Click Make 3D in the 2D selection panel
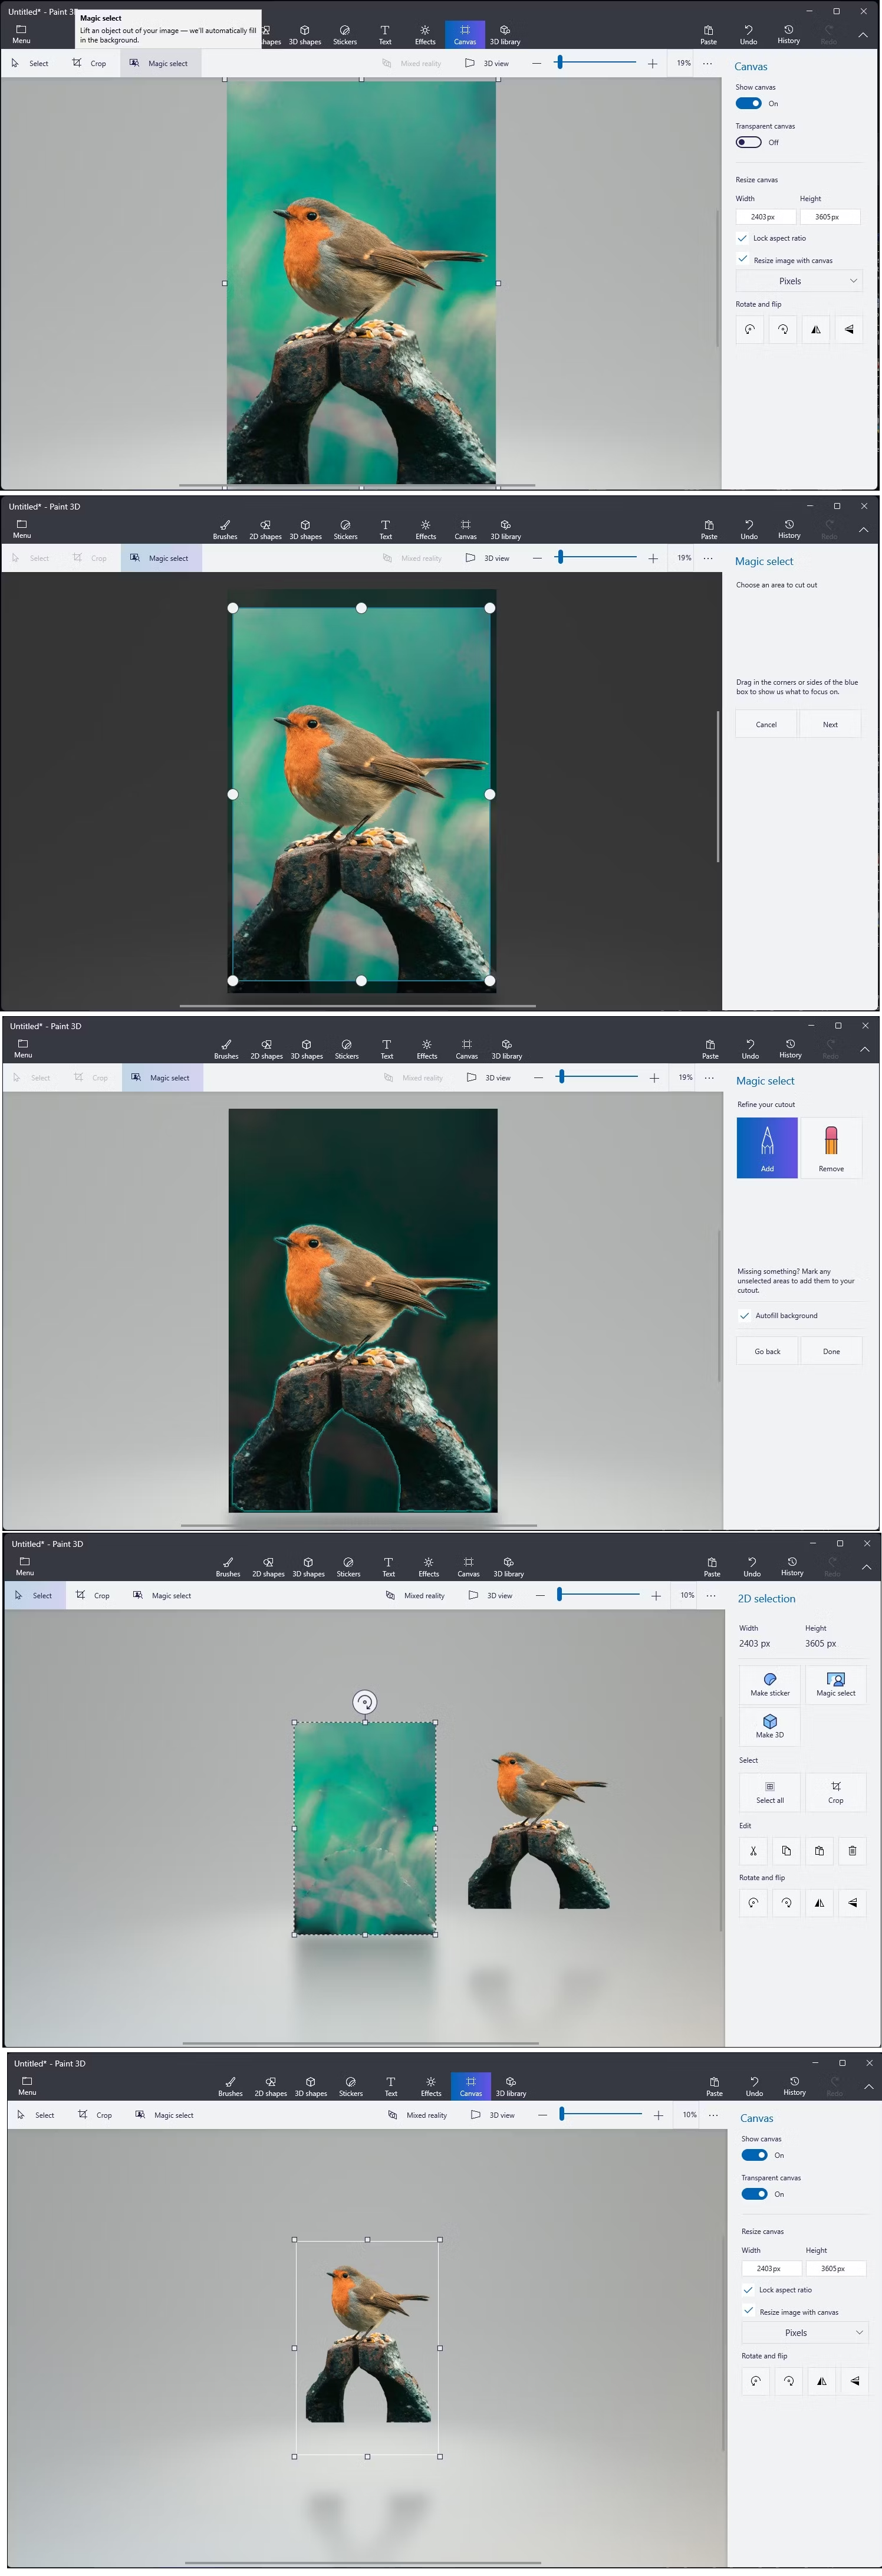882x2576 pixels. point(770,1726)
